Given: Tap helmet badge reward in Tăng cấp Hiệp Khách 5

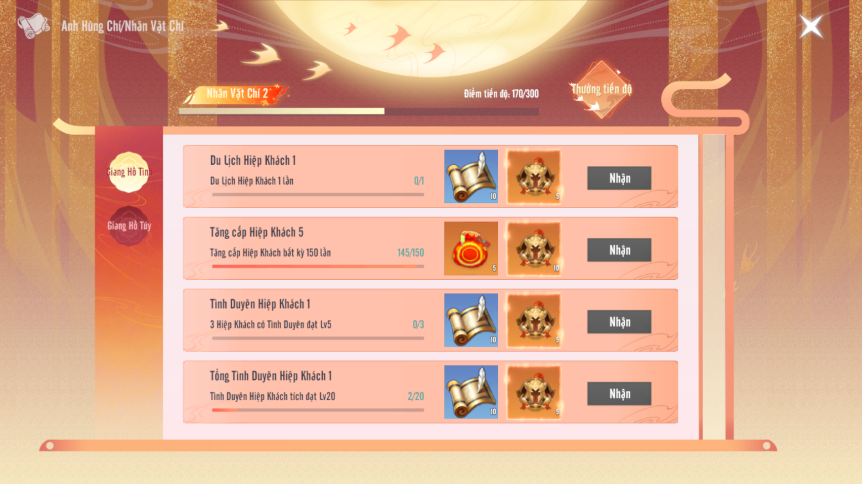Looking at the screenshot, I should point(534,248).
